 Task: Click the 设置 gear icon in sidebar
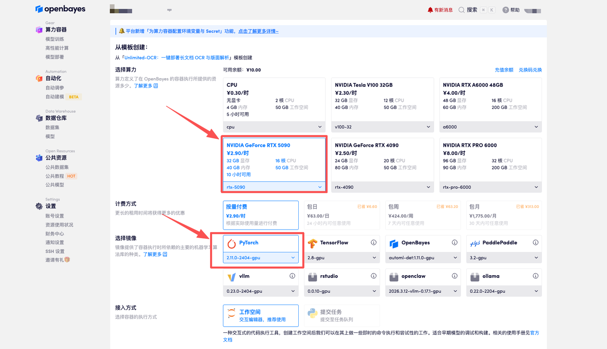click(x=39, y=206)
